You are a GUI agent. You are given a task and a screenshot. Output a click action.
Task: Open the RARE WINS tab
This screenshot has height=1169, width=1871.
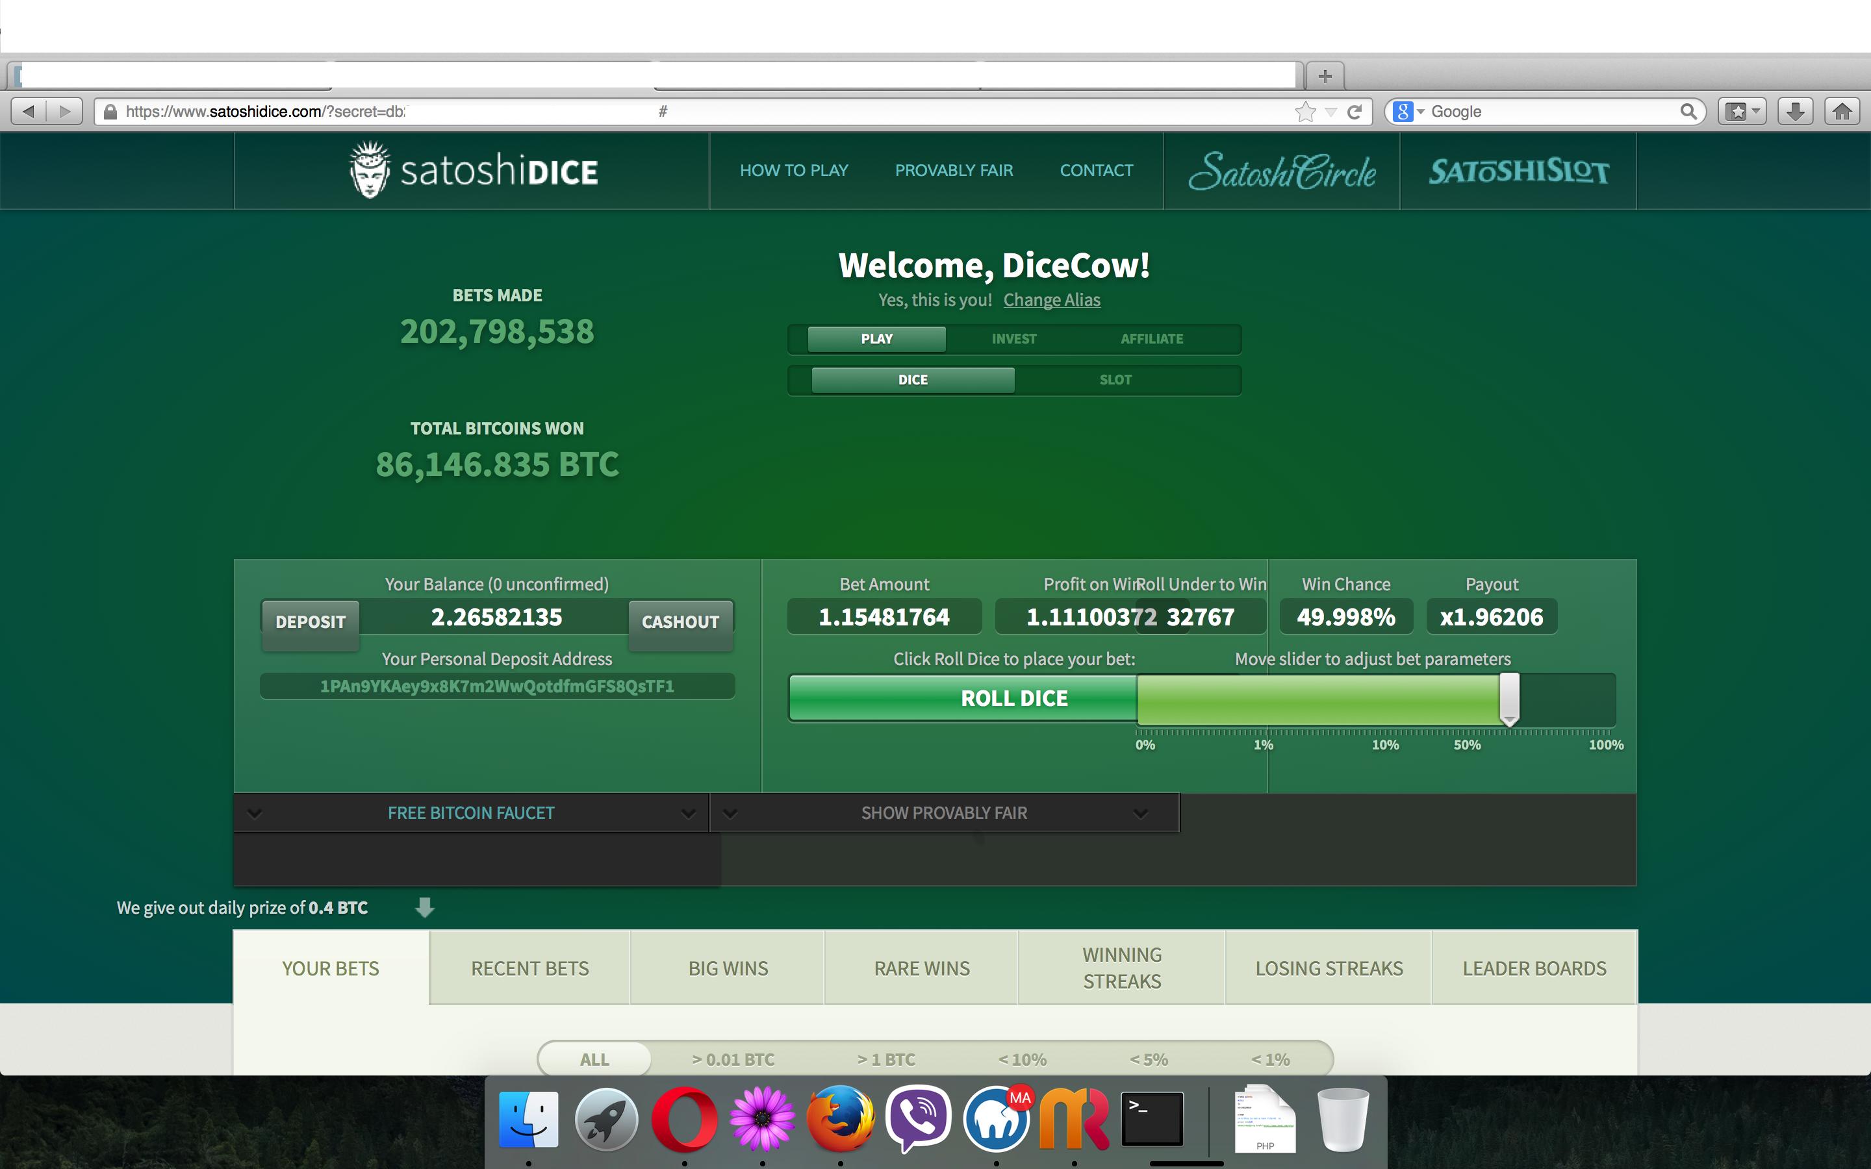click(x=922, y=968)
